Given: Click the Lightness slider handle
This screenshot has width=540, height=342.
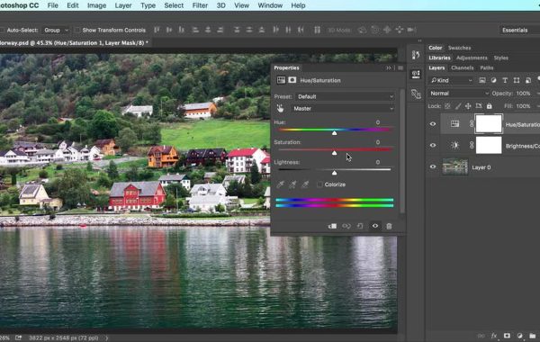Looking at the screenshot, I should (x=334, y=173).
